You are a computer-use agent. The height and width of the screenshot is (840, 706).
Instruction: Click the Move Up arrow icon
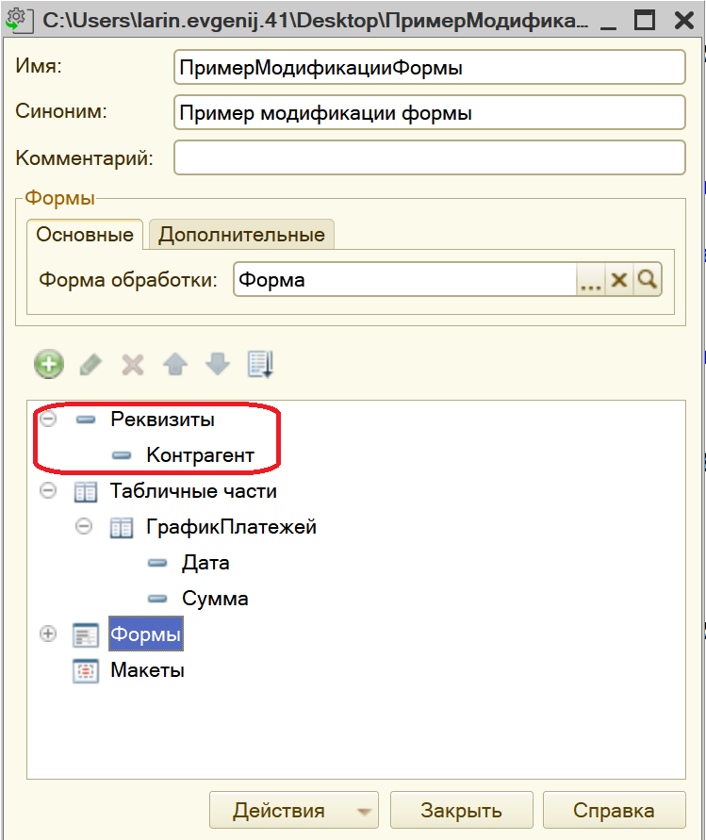point(175,365)
